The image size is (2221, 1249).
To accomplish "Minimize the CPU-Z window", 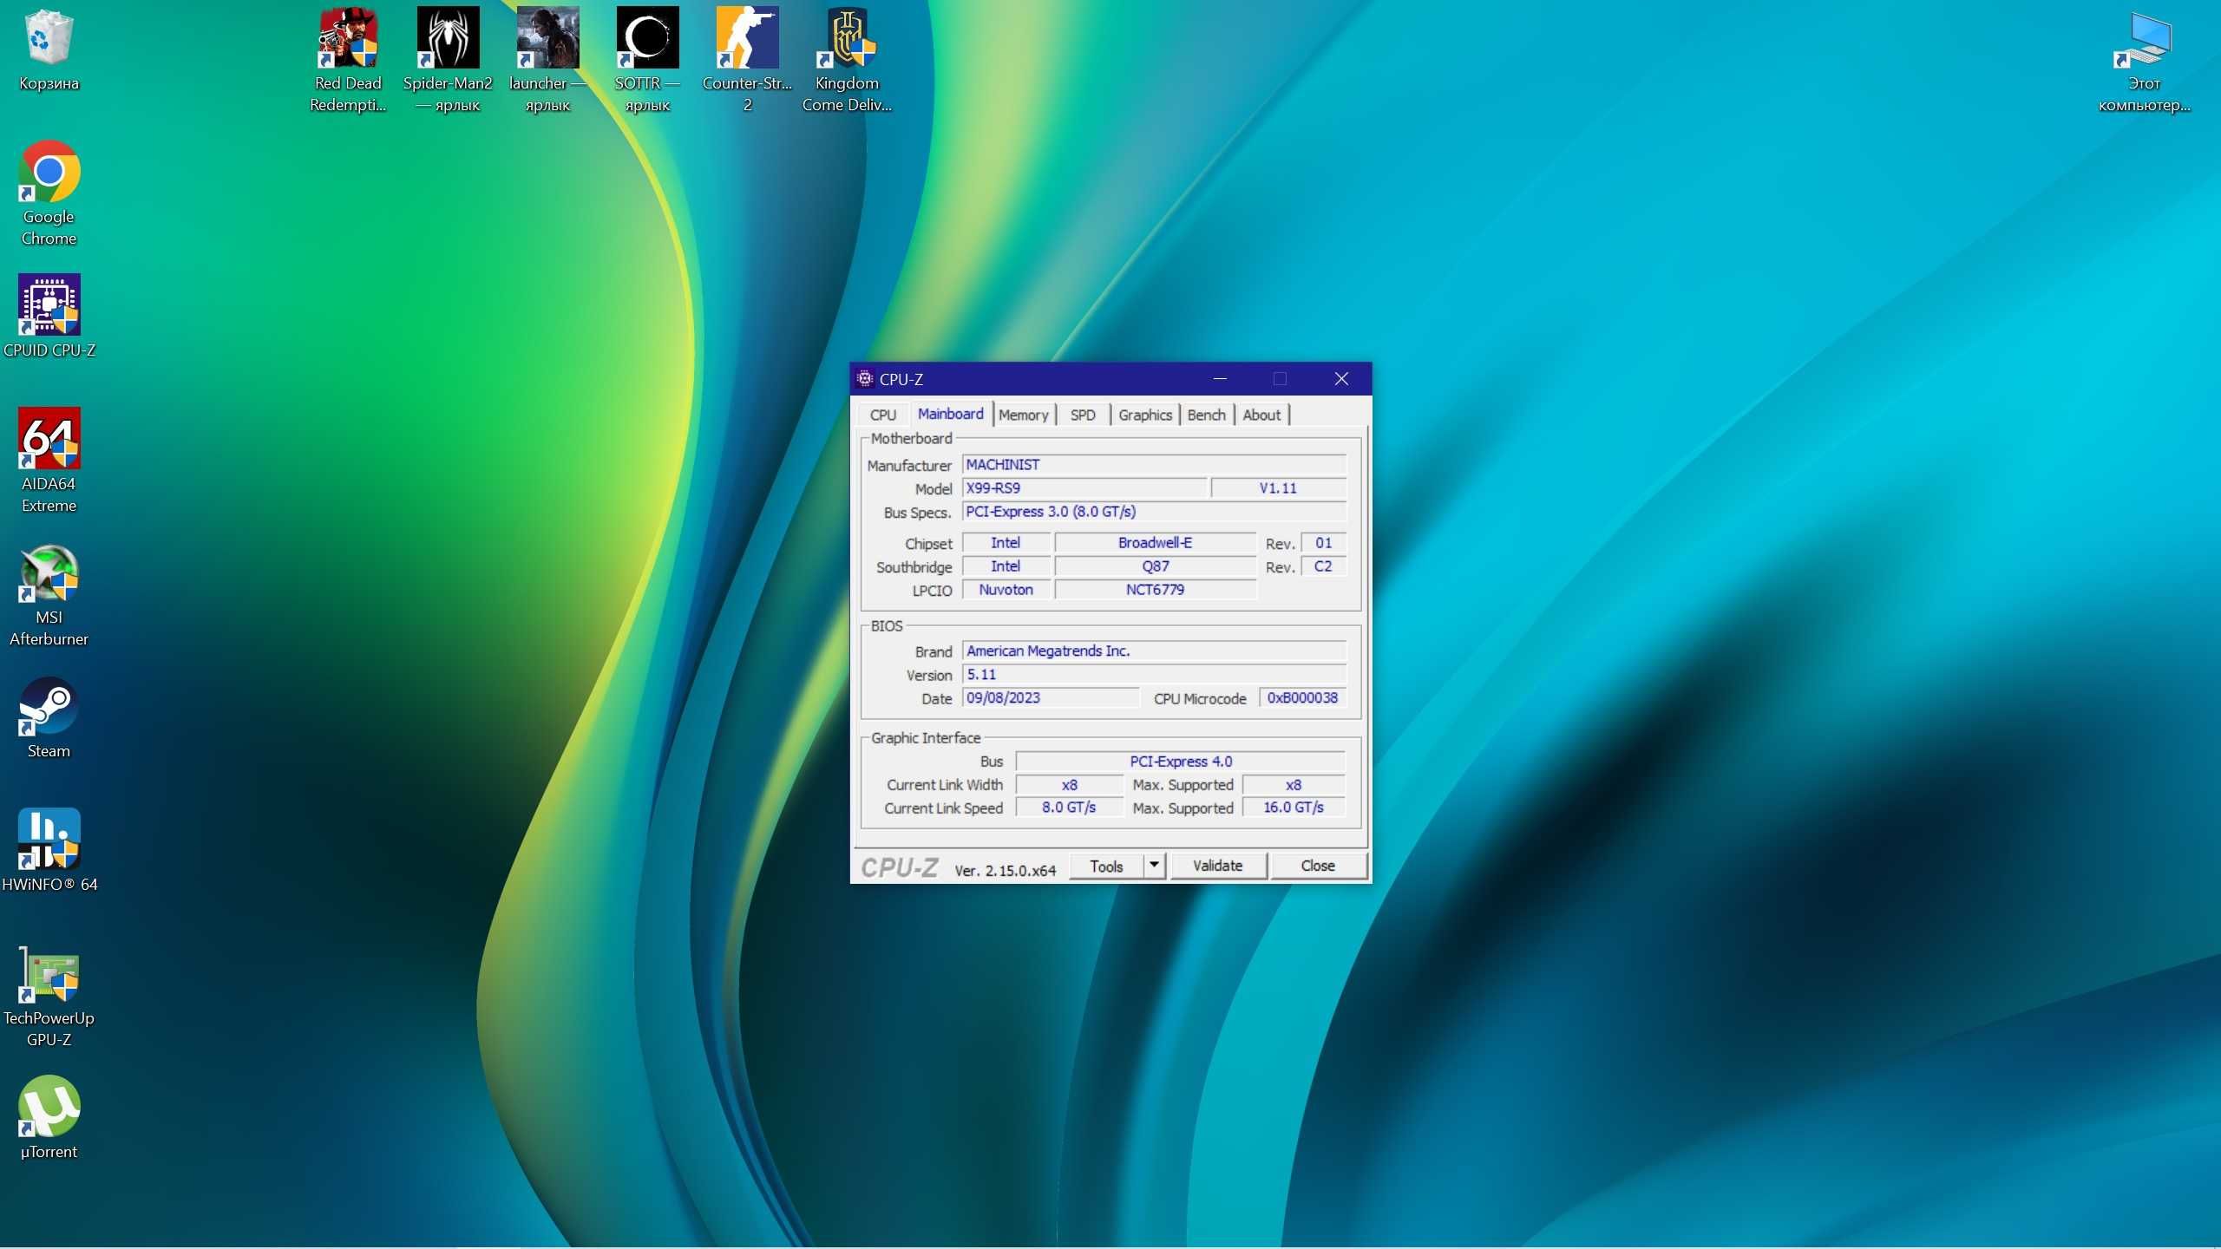I will pyautogui.click(x=1220, y=378).
